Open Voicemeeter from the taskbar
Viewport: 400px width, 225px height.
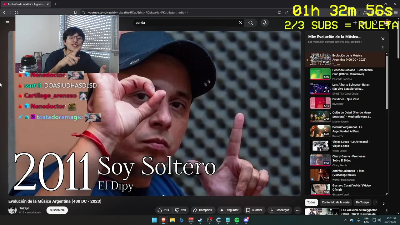pyautogui.click(x=191, y=220)
